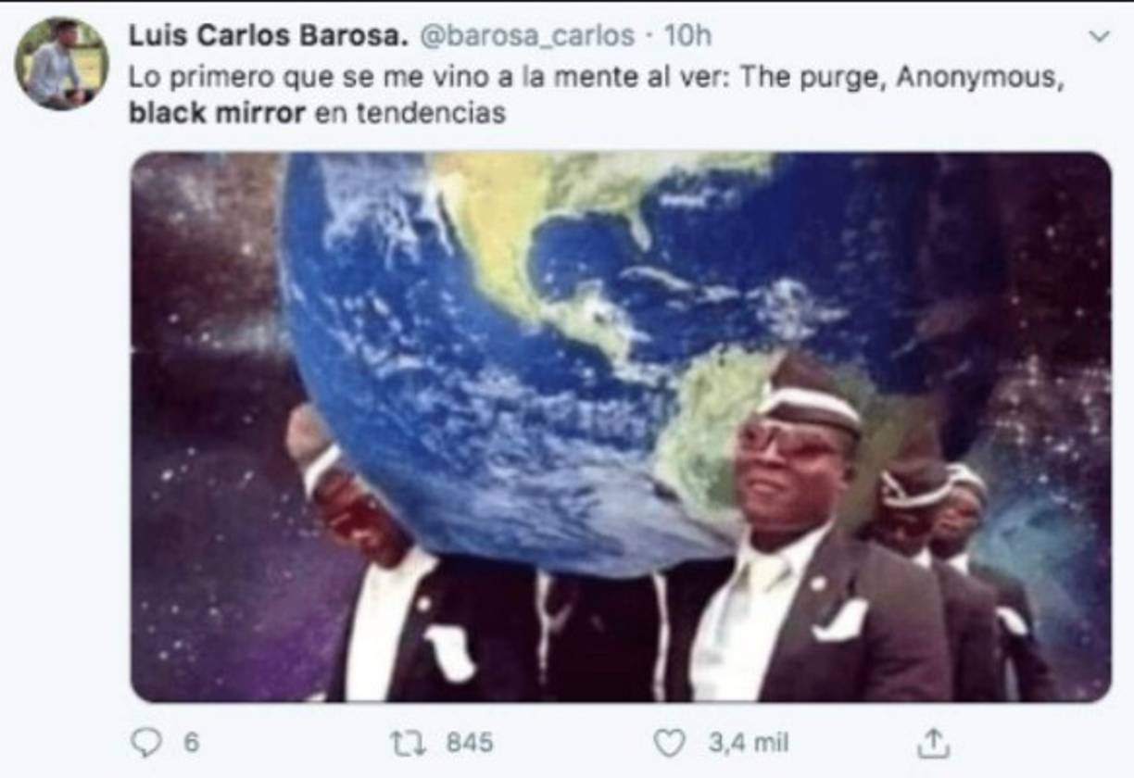Image resolution: width=1134 pixels, height=778 pixels.
Task: Open the display name Luis Carlos Barosa
Action: pyautogui.click(x=269, y=35)
